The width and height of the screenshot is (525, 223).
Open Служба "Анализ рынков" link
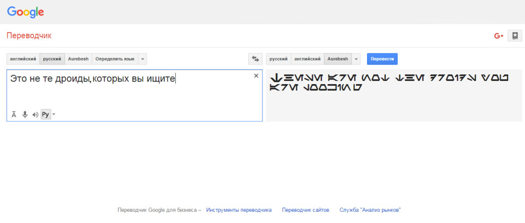coord(370,210)
